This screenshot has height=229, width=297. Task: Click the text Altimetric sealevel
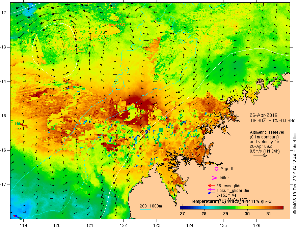pos(267,132)
